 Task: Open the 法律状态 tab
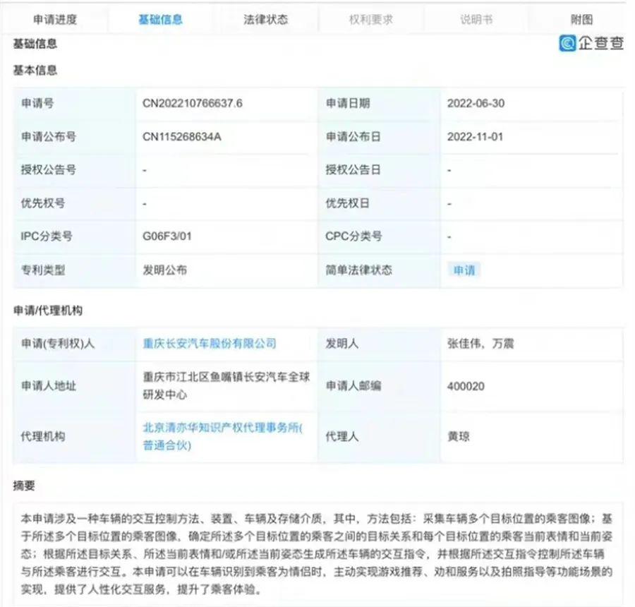(265, 20)
